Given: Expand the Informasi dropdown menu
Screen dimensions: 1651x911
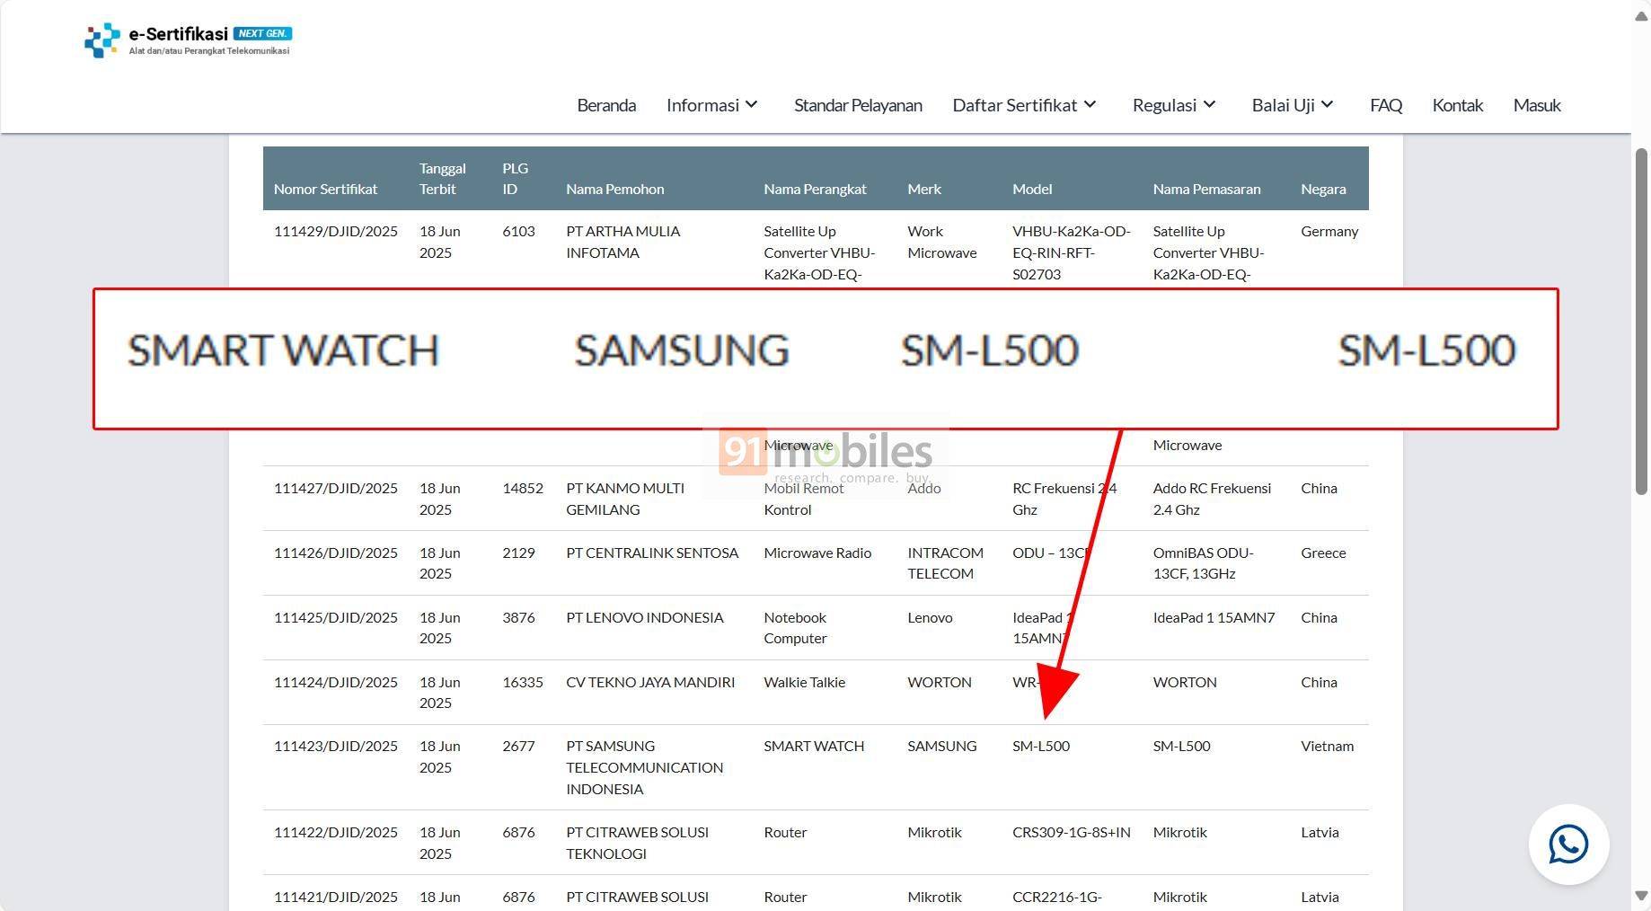Looking at the screenshot, I should coord(711,105).
